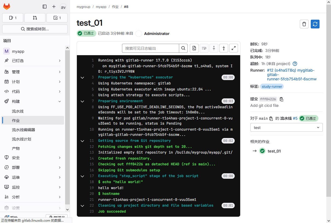Click the GitLab fox logo
The height and width of the screenshot is (223, 331).
[x=7, y=7]
